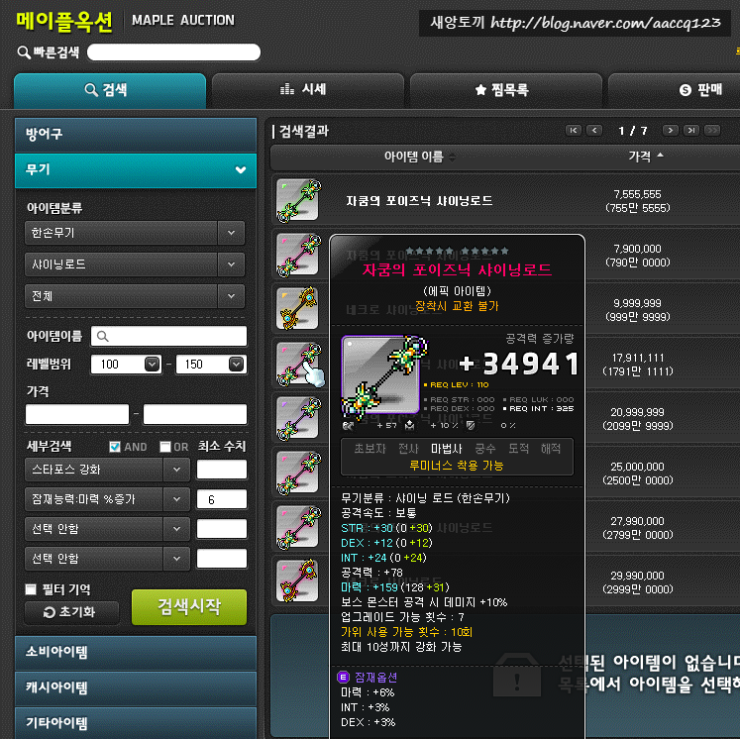Switch to the 찜목록 wishlist tab
Image resolution: width=740 pixels, height=739 pixels.
pos(505,90)
